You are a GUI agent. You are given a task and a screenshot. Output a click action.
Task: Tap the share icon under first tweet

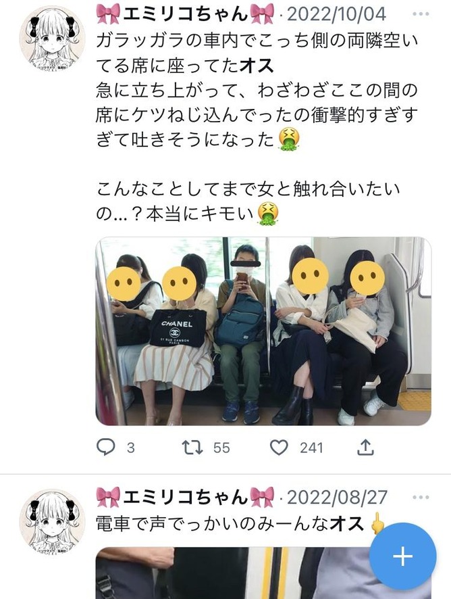pyautogui.click(x=365, y=447)
